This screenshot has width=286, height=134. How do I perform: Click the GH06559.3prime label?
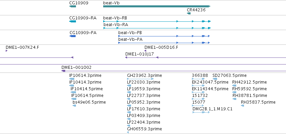tap(145, 129)
